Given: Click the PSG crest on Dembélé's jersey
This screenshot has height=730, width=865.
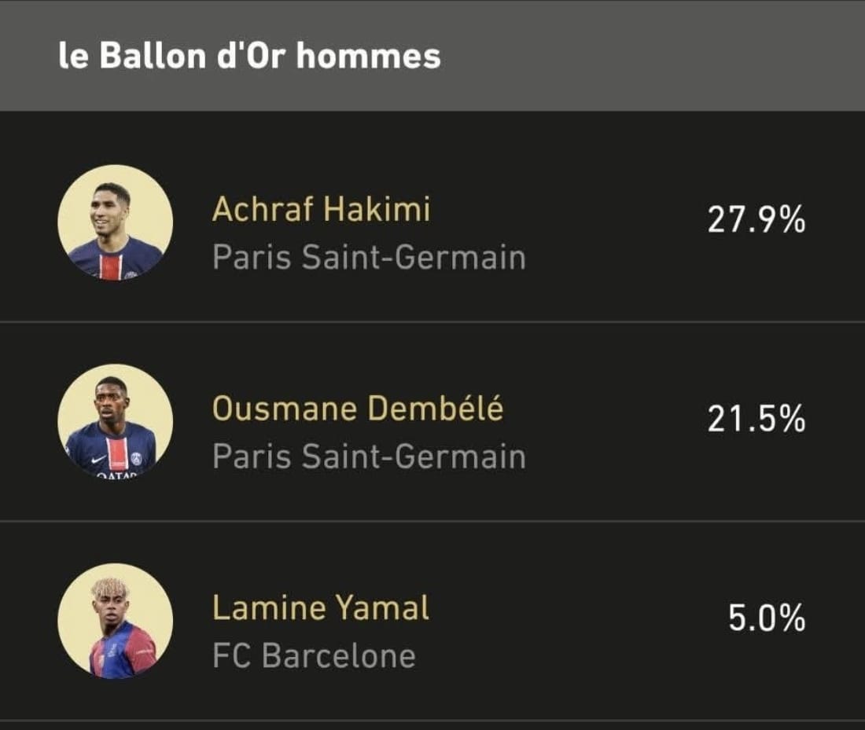Looking at the screenshot, I should pyautogui.click(x=136, y=458).
